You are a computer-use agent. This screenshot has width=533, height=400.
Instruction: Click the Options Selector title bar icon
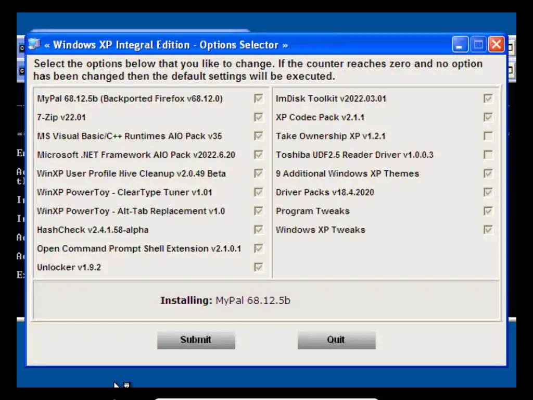pos(34,44)
